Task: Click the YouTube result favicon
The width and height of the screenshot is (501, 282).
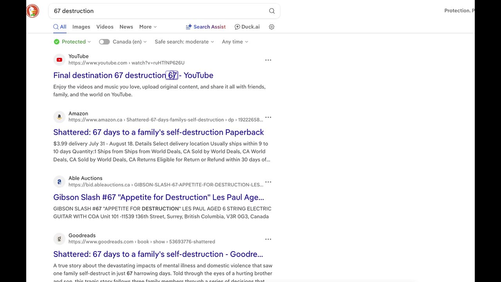Action: (x=59, y=60)
